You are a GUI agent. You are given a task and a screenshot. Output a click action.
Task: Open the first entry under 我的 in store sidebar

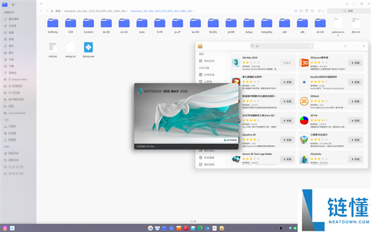tap(206, 61)
